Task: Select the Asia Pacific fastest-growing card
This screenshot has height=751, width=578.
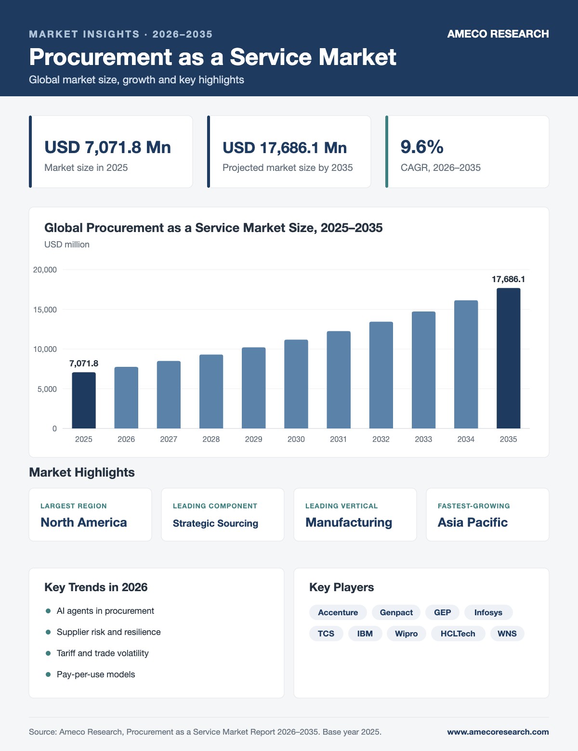Action: tap(487, 515)
